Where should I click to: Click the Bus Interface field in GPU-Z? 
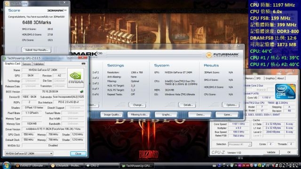point(69,102)
